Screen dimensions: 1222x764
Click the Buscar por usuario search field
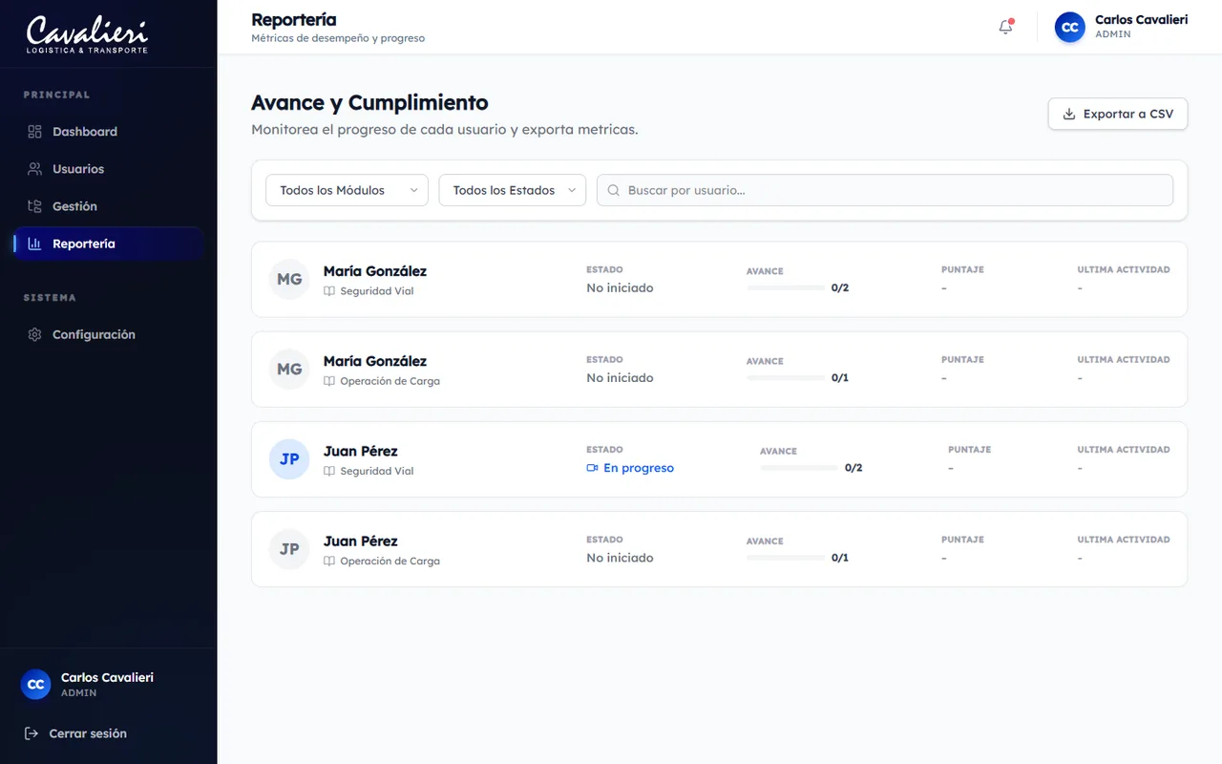click(x=885, y=190)
